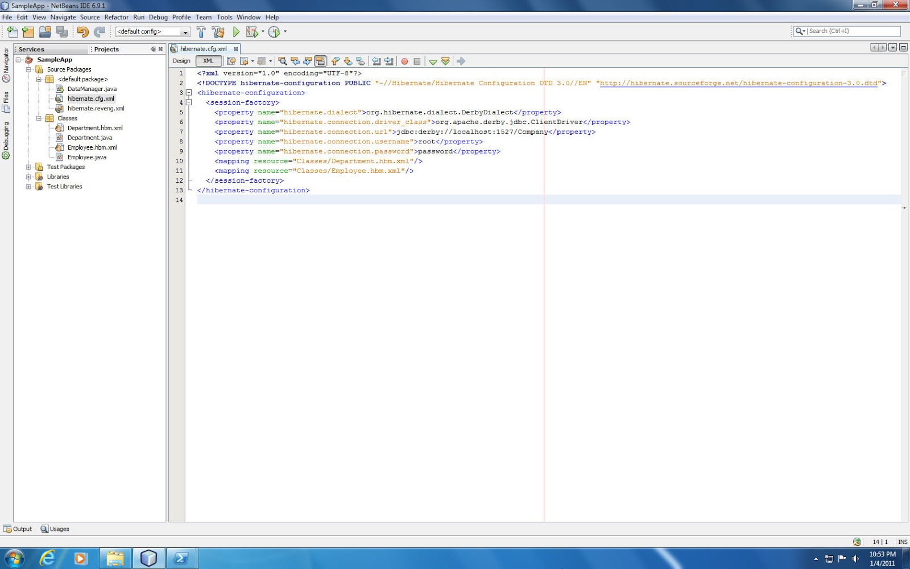Click the hibernate DTD URL link
This screenshot has width=910, height=569.
pos(738,83)
